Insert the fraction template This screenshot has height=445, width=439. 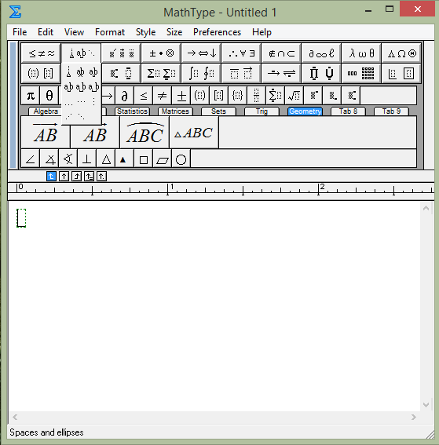(256, 96)
